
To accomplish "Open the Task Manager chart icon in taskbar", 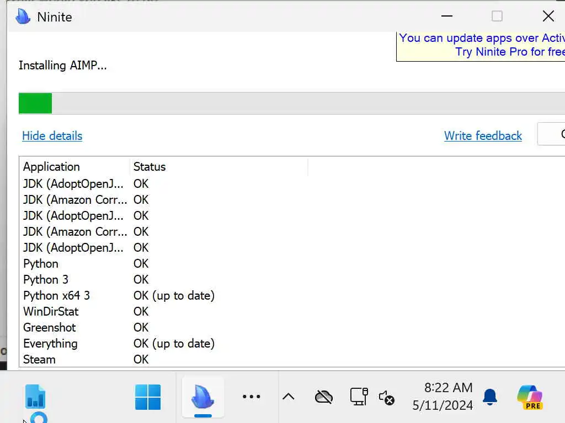I will (35, 397).
